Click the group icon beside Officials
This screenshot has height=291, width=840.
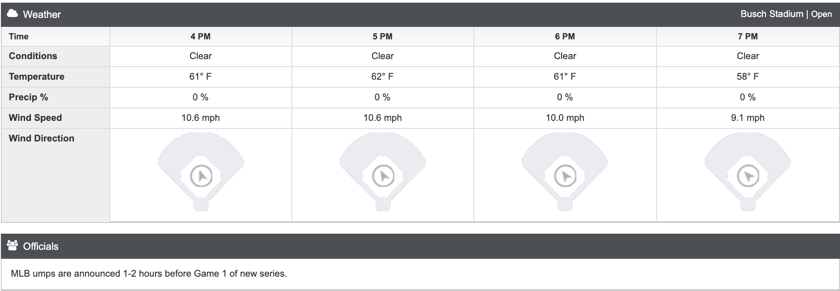13,245
